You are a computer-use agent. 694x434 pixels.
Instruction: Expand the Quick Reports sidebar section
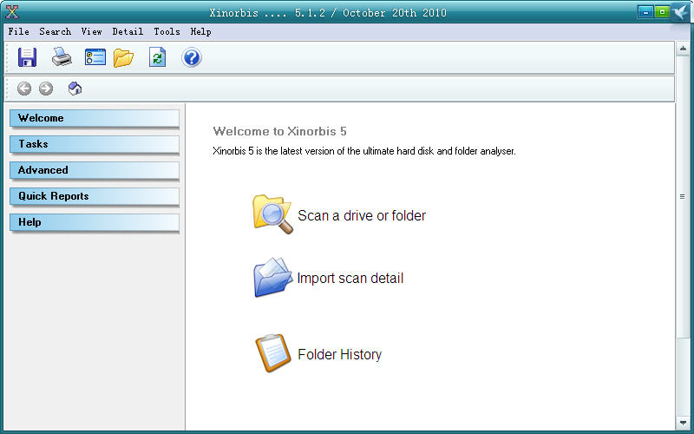pyautogui.click(x=94, y=196)
